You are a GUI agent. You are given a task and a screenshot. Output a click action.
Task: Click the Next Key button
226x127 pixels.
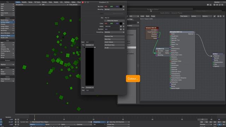pyautogui.click(x=114, y=39)
